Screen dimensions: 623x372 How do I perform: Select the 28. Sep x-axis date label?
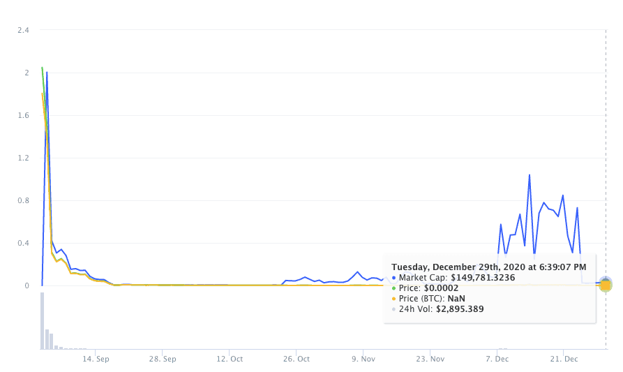163,359
